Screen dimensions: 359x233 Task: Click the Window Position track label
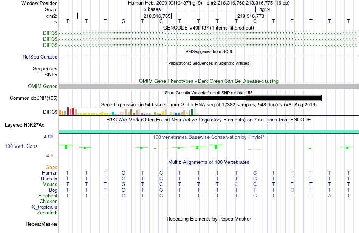(39, 3)
